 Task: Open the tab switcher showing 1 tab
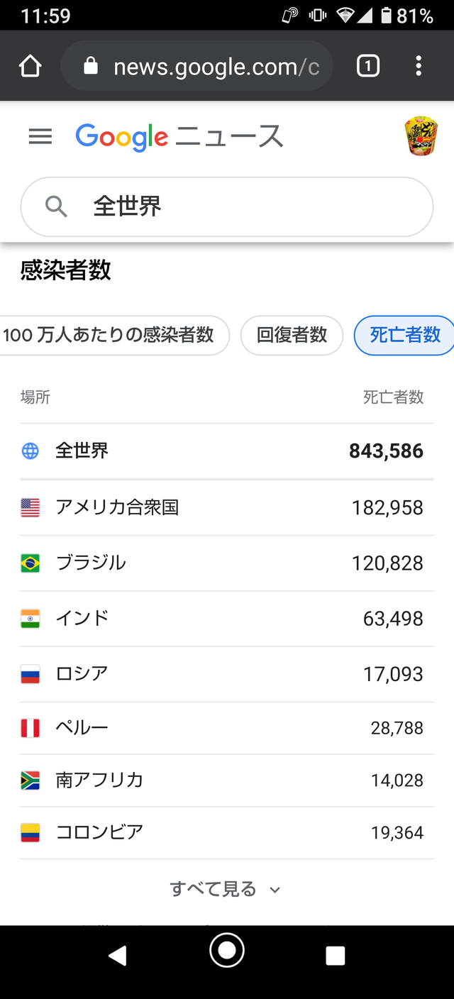click(x=367, y=66)
